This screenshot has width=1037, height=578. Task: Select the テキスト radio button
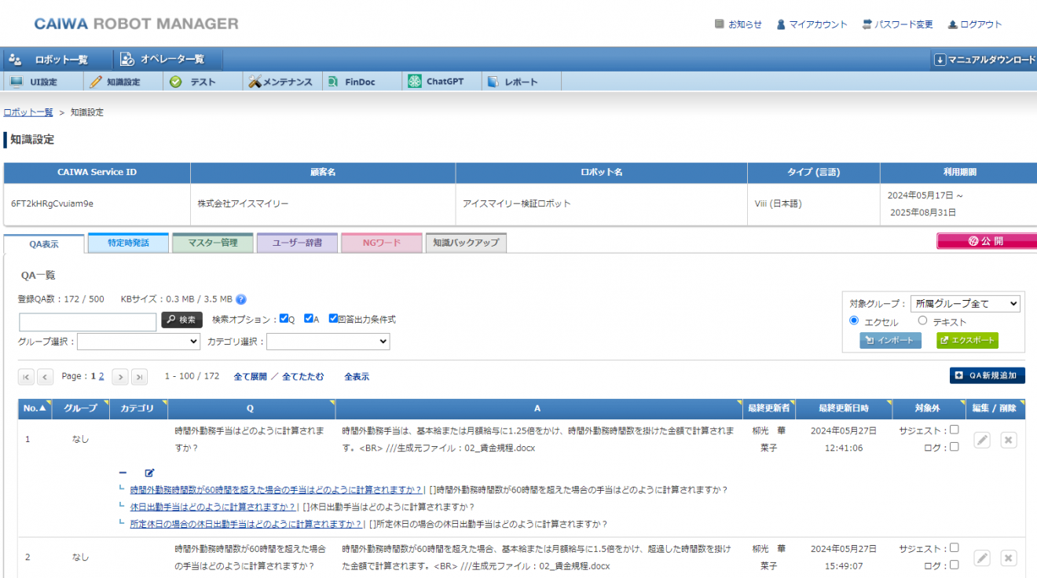tap(922, 320)
